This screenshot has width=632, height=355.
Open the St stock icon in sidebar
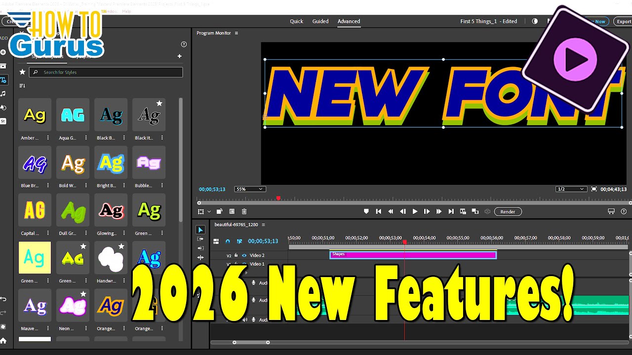point(3,121)
